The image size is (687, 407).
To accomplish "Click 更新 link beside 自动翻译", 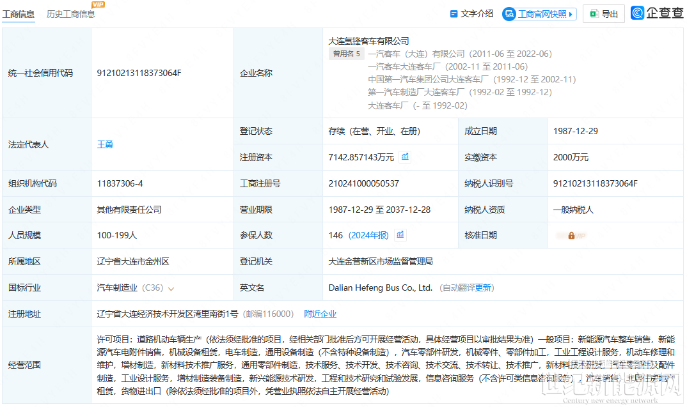I will [x=484, y=288].
